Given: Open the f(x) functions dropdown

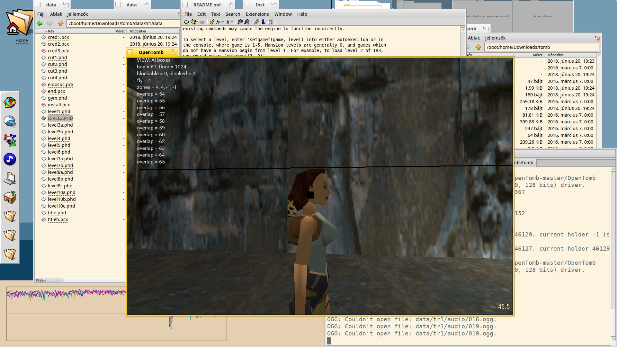Looking at the screenshot, I should click(220, 22).
